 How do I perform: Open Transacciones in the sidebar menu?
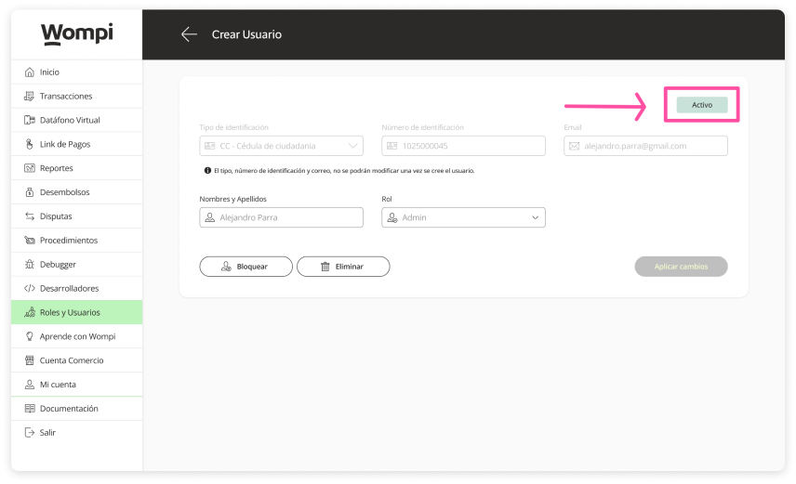click(65, 97)
